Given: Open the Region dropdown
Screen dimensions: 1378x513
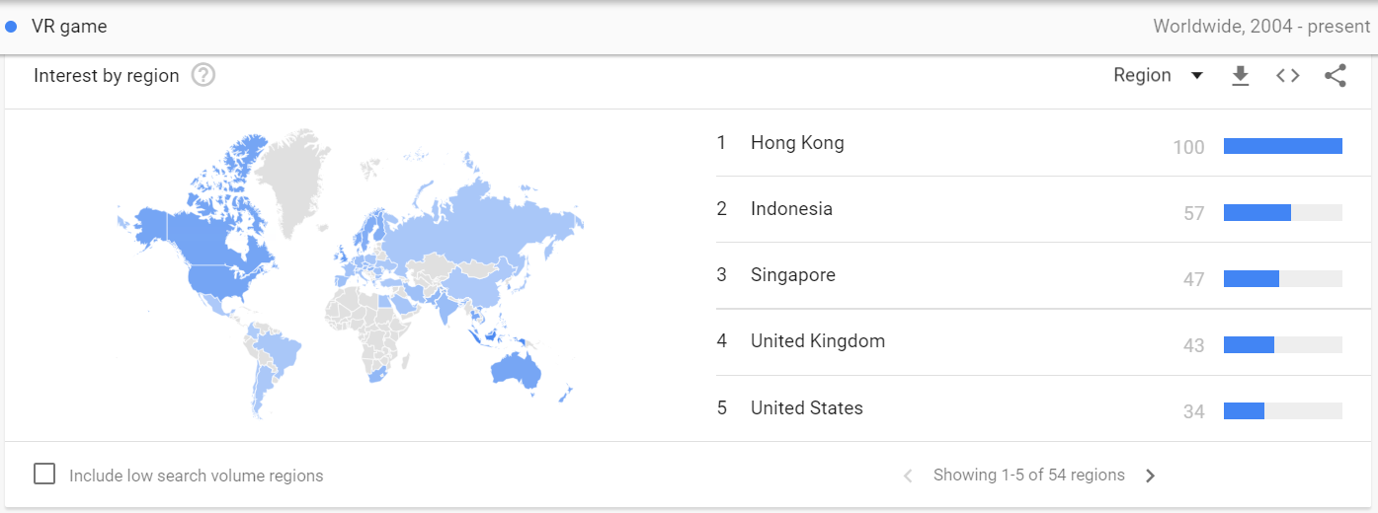Looking at the screenshot, I should [x=1158, y=76].
